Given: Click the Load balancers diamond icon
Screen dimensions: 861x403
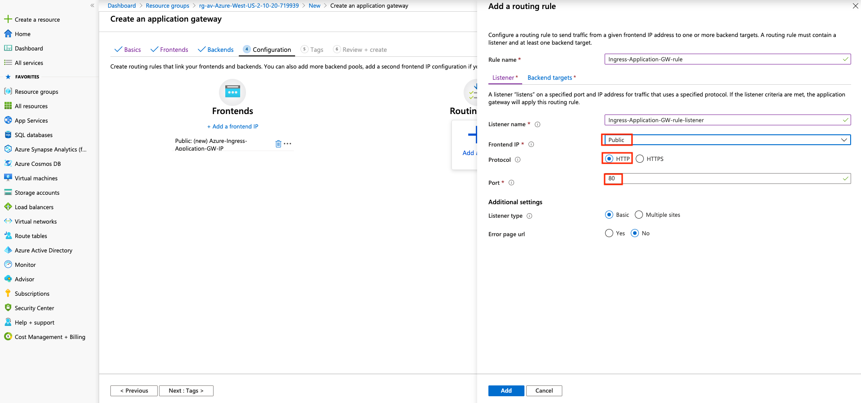Looking at the screenshot, I should [x=8, y=207].
